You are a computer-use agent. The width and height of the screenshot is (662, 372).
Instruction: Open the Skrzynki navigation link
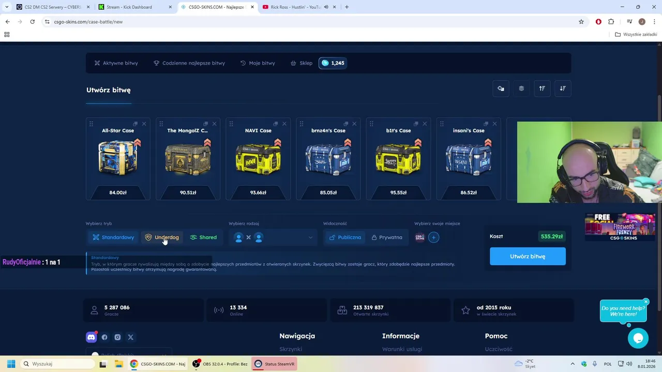(291, 349)
